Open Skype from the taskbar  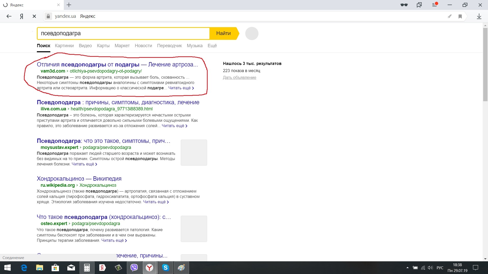(x=165, y=268)
